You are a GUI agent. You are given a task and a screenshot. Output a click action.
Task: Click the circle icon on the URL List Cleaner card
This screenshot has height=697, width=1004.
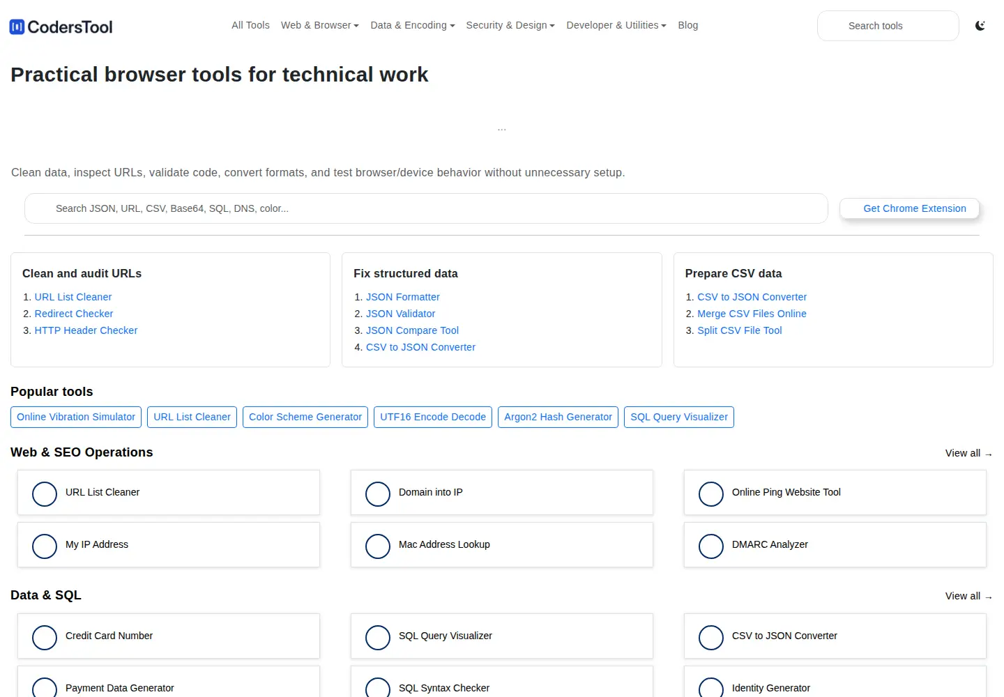pos(45,493)
